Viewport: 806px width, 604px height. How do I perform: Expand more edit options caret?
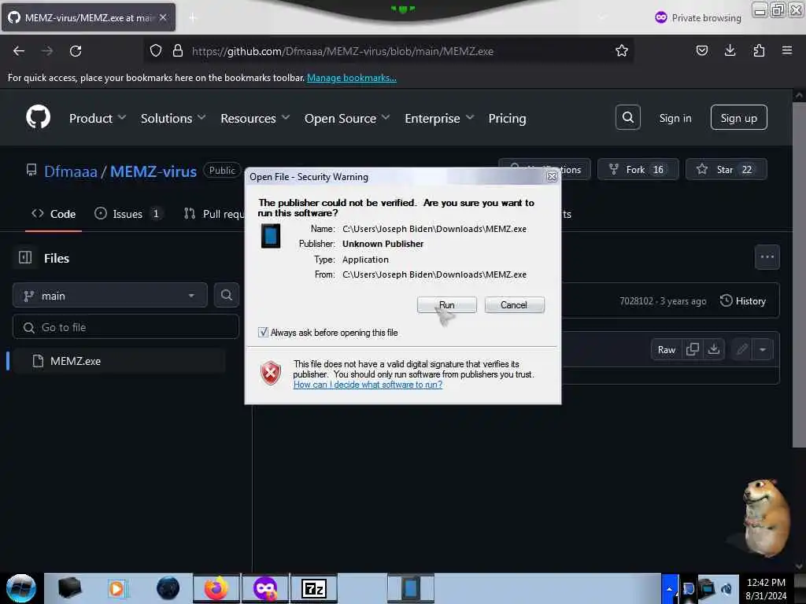click(x=763, y=350)
